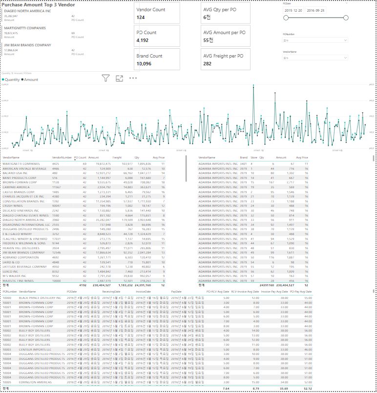Select the M S WALKER INC row
377x393 pixels.
click(84, 276)
